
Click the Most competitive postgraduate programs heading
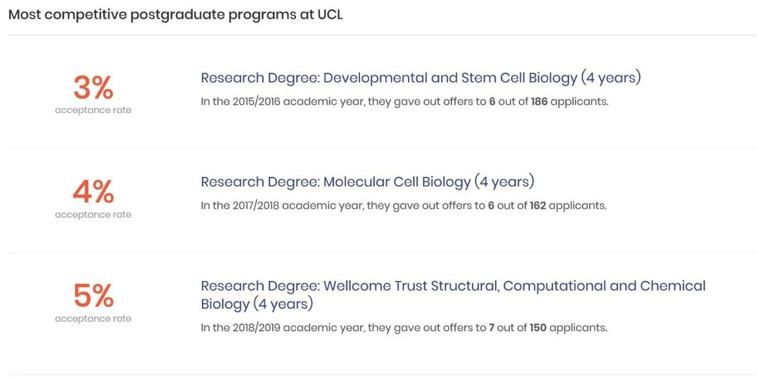tap(175, 15)
